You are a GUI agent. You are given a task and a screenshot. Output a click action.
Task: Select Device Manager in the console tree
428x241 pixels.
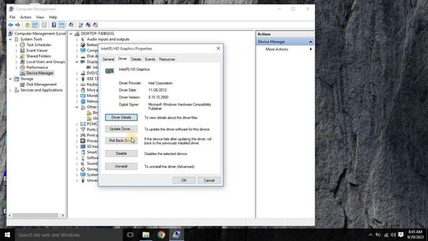tap(40, 73)
